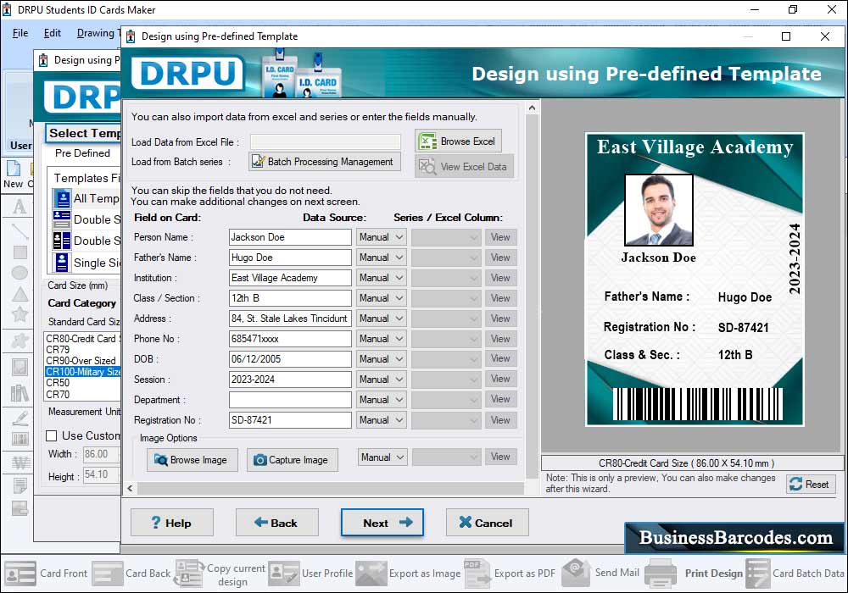
Task: Select the star shape tool
Action: point(20,313)
